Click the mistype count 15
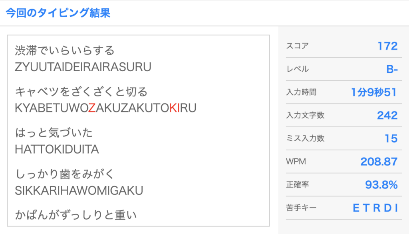This screenshot has width=409, height=234. click(391, 139)
